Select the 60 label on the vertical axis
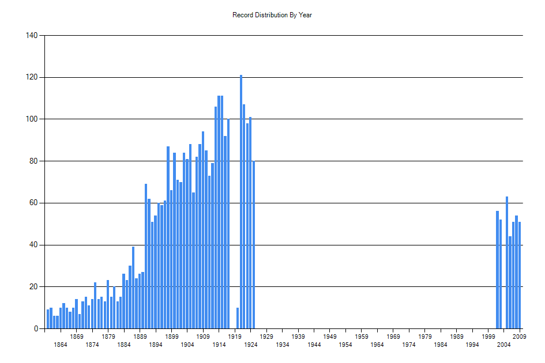Viewport: 545px width, 363px height. pyautogui.click(x=33, y=203)
